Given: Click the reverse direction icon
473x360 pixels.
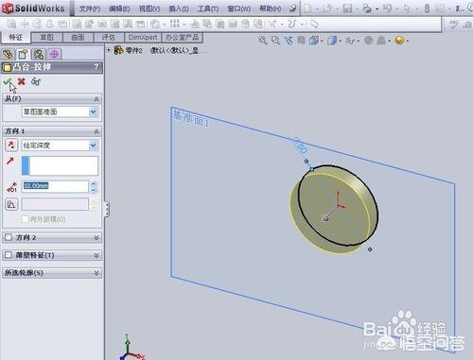Looking at the screenshot, I should pos(11,146).
